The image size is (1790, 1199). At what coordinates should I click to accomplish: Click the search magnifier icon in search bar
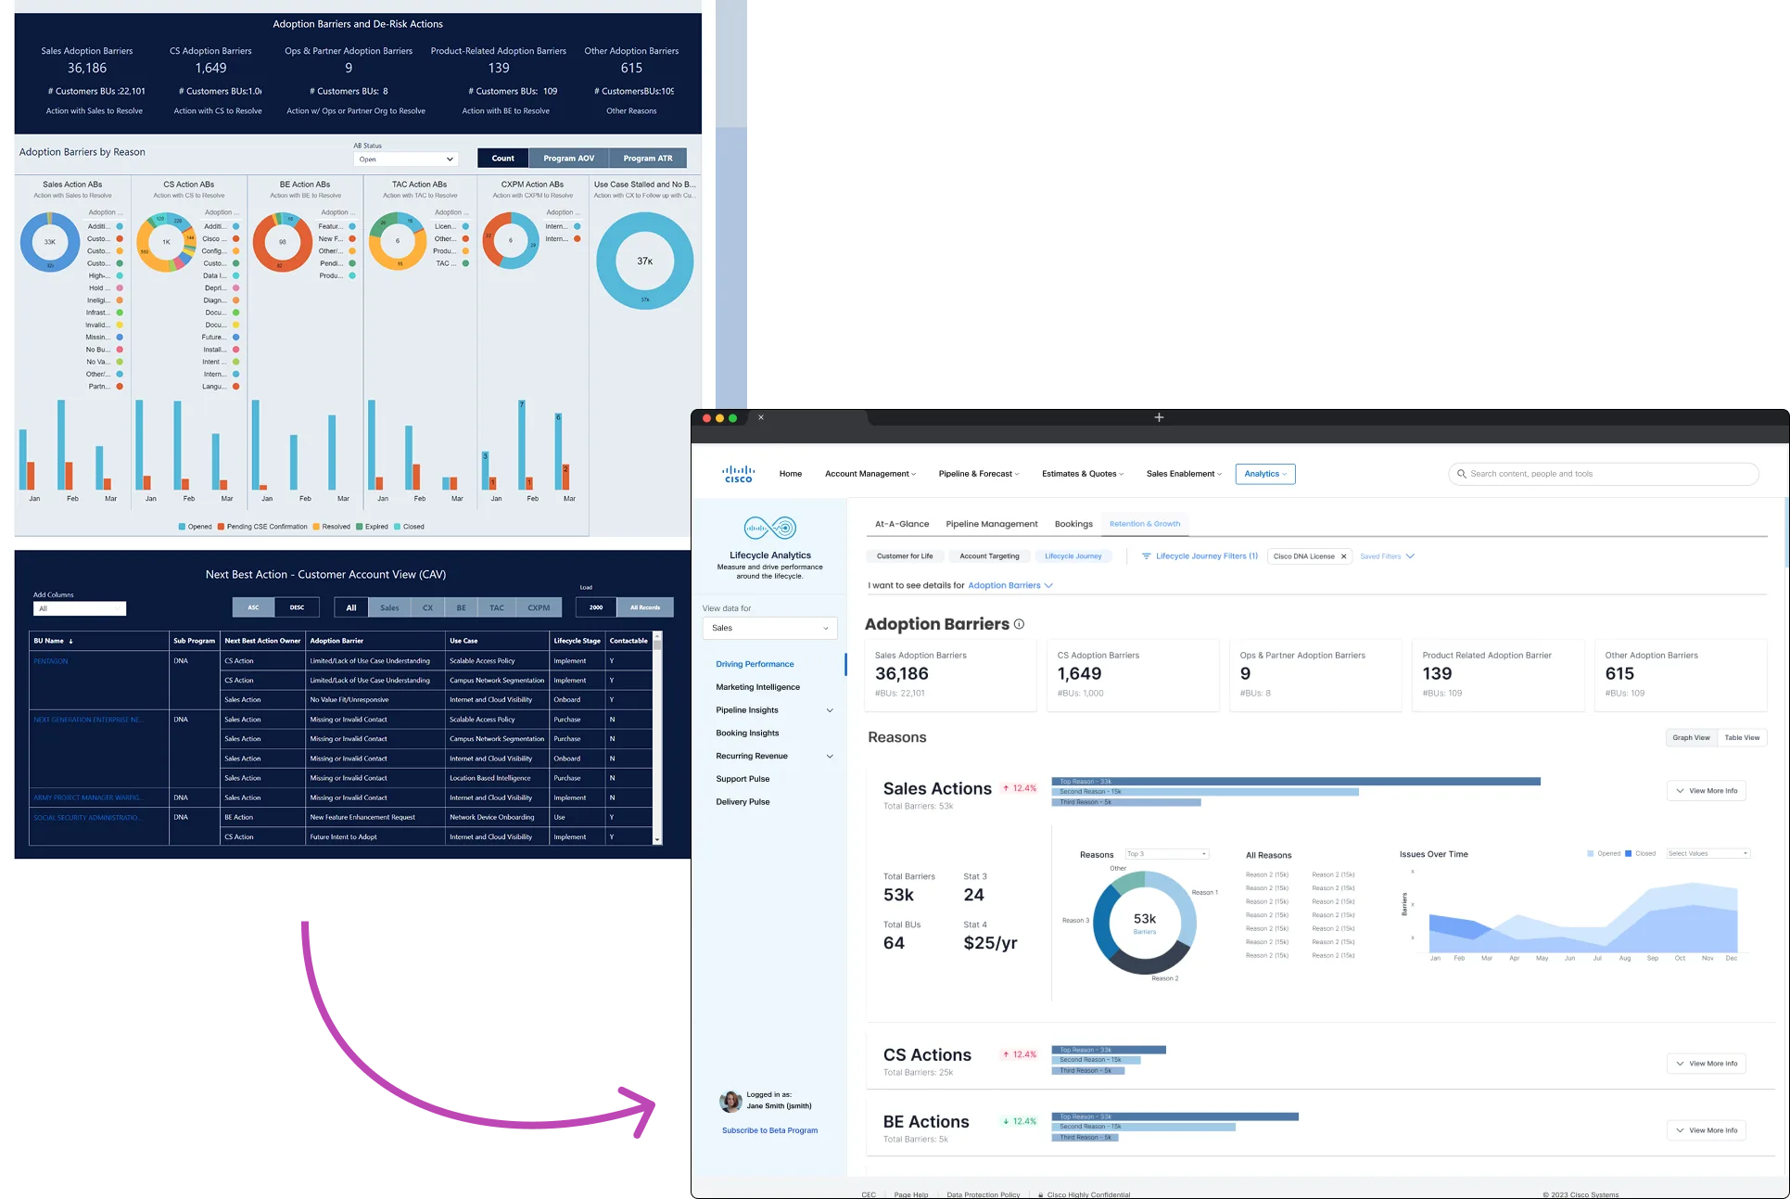coord(1462,474)
